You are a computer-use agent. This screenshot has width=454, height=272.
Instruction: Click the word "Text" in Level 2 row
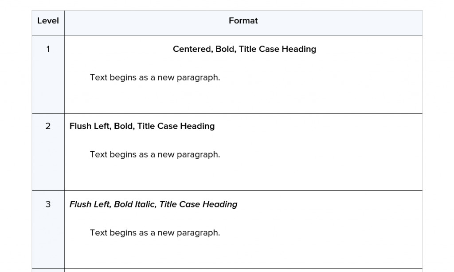coord(98,155)
